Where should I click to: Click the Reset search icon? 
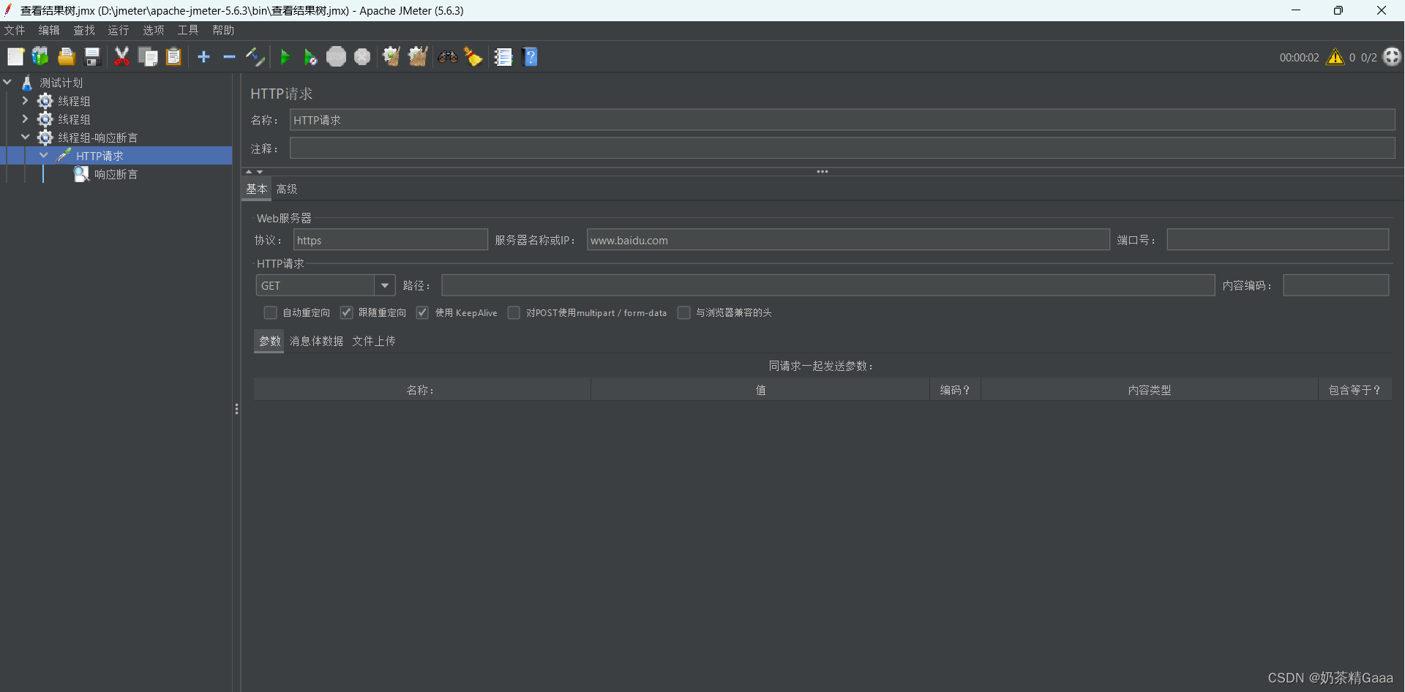coord(473,57)
